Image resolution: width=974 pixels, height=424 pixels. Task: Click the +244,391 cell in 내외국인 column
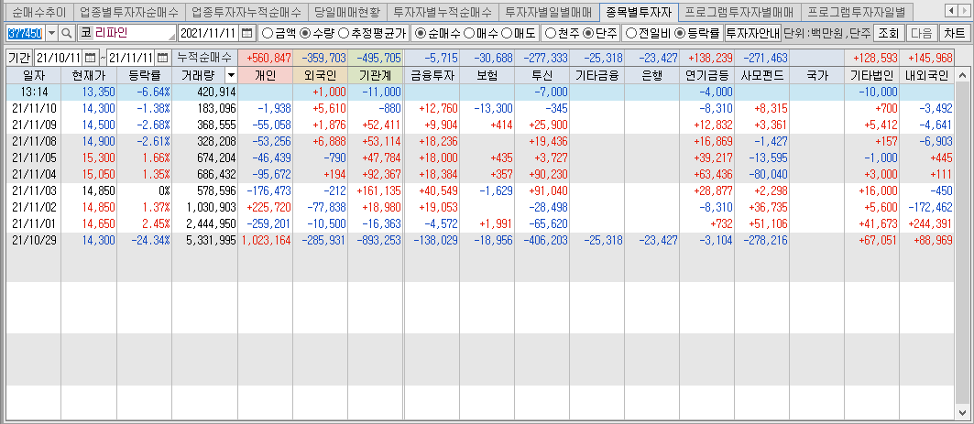927,224
